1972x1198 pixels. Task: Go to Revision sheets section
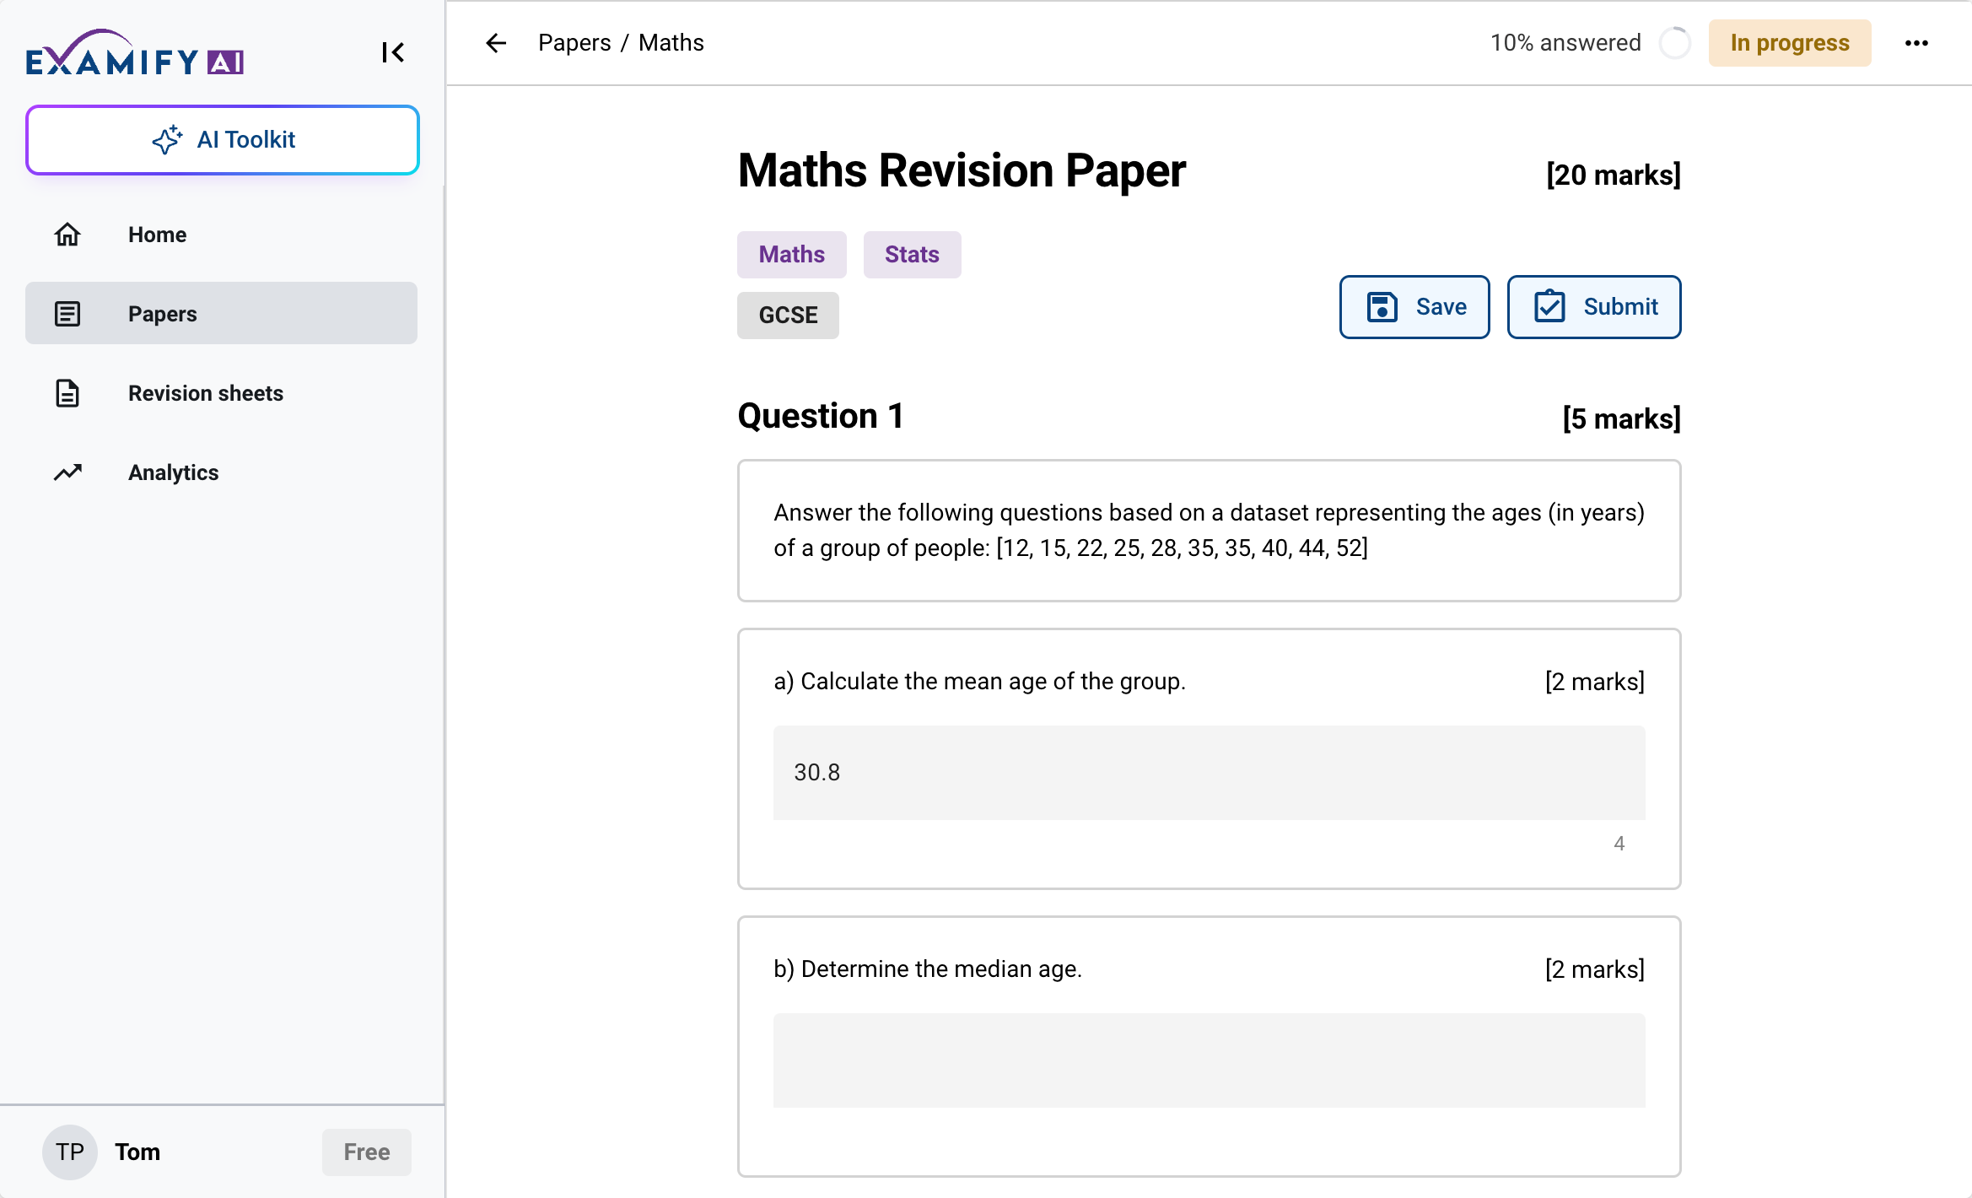point(205,393)
